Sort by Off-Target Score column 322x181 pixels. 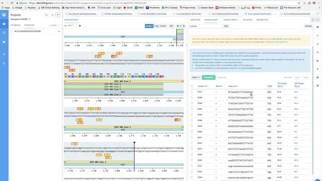point(299,85)
